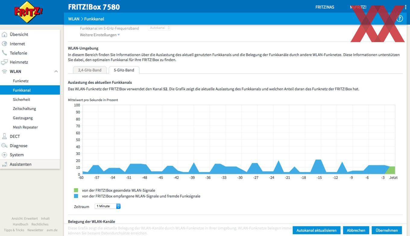This screenshot has width=410, height=236.
Task: Click WLAN in the breadcrumb
Action: coord(74,19)
